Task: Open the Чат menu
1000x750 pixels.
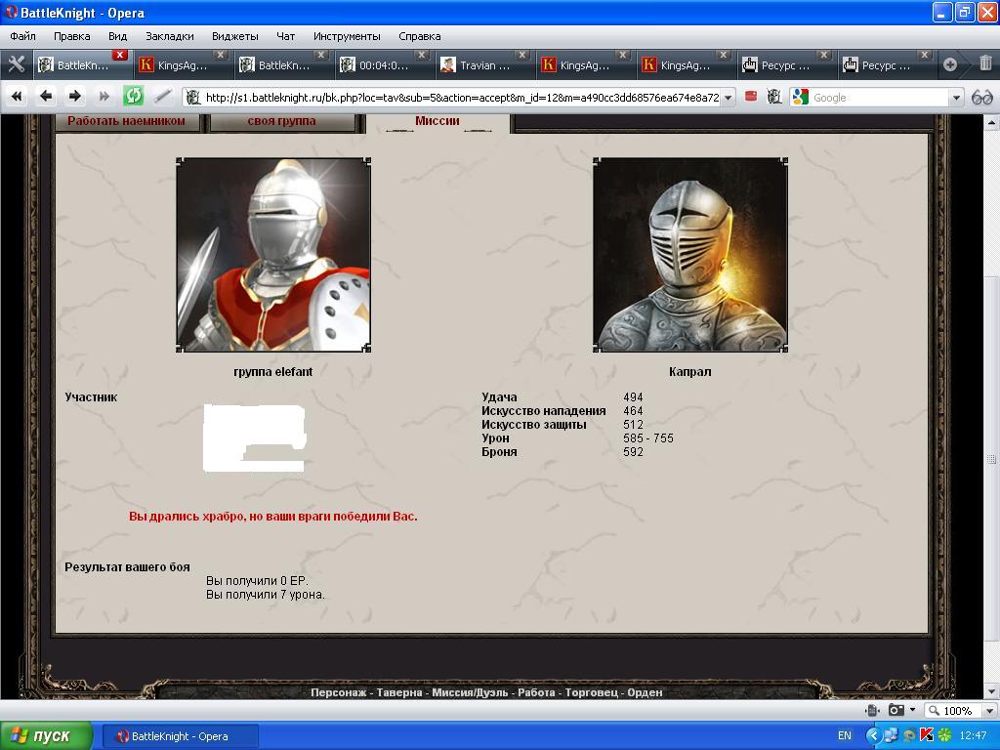Action: [x=285, y=36]
